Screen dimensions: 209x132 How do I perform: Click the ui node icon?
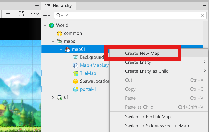60,97
